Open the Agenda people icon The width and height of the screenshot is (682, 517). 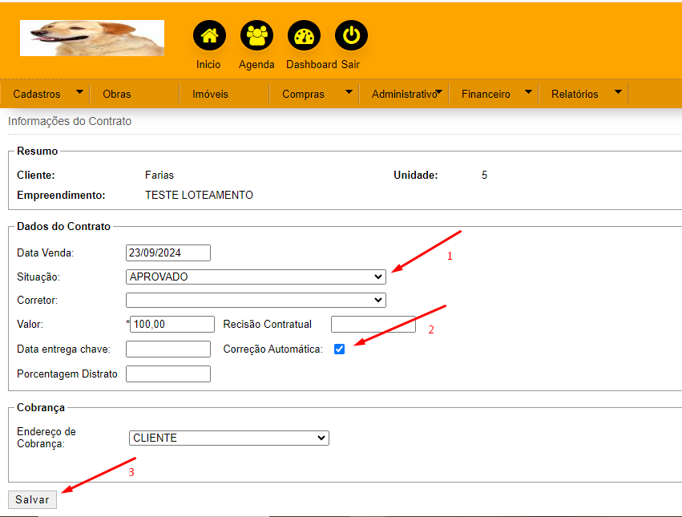(256, 36)
